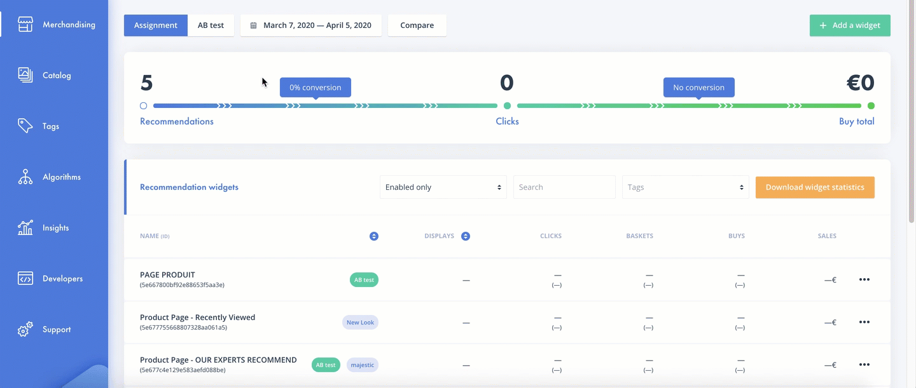The image size is (916, 388).
Task: Go to Insights section label
Action: 55,227
